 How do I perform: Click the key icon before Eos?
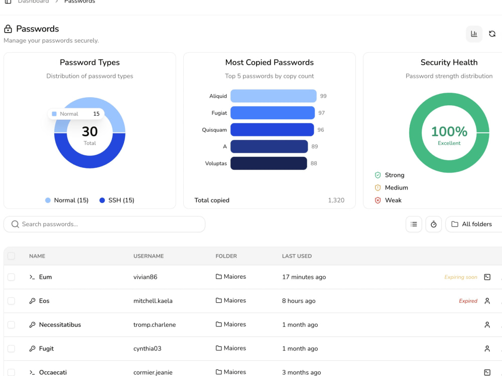32,301
